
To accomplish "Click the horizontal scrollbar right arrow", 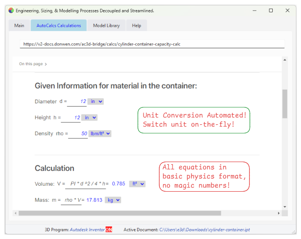I will (x=279, y=213).
